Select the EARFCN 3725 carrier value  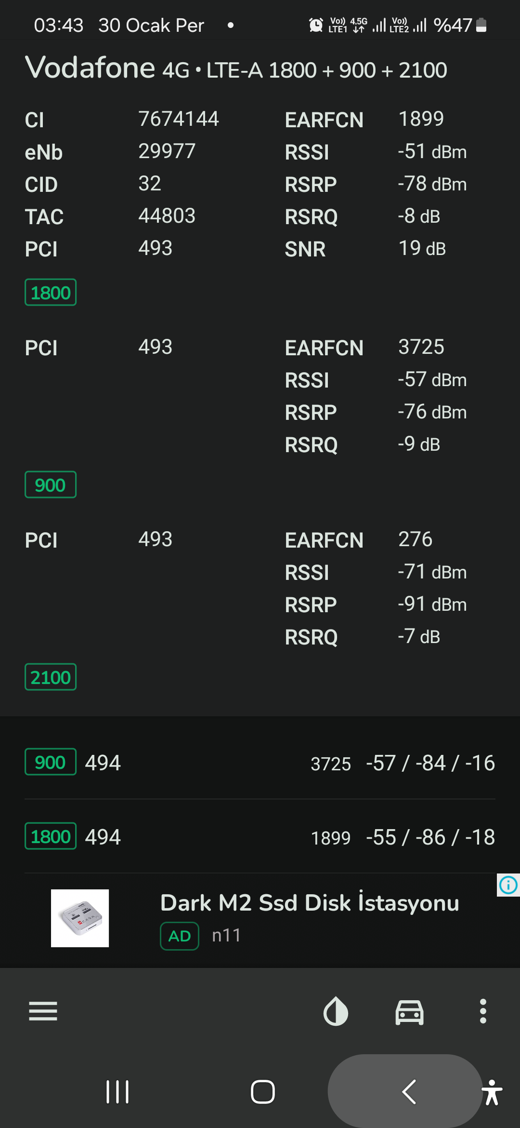click(x=421, y=347)
